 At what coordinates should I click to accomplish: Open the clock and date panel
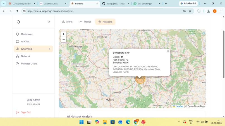(216, 122)
